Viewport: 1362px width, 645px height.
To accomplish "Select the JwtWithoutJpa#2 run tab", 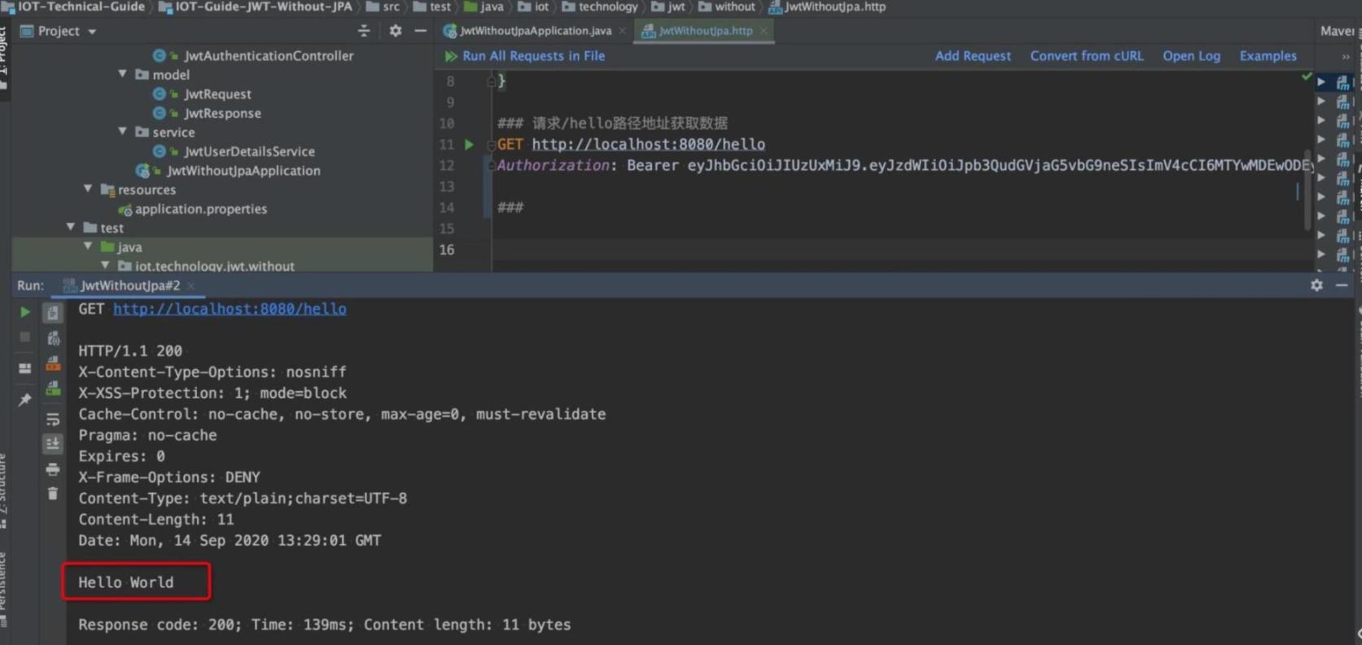I will coord(129,285).
